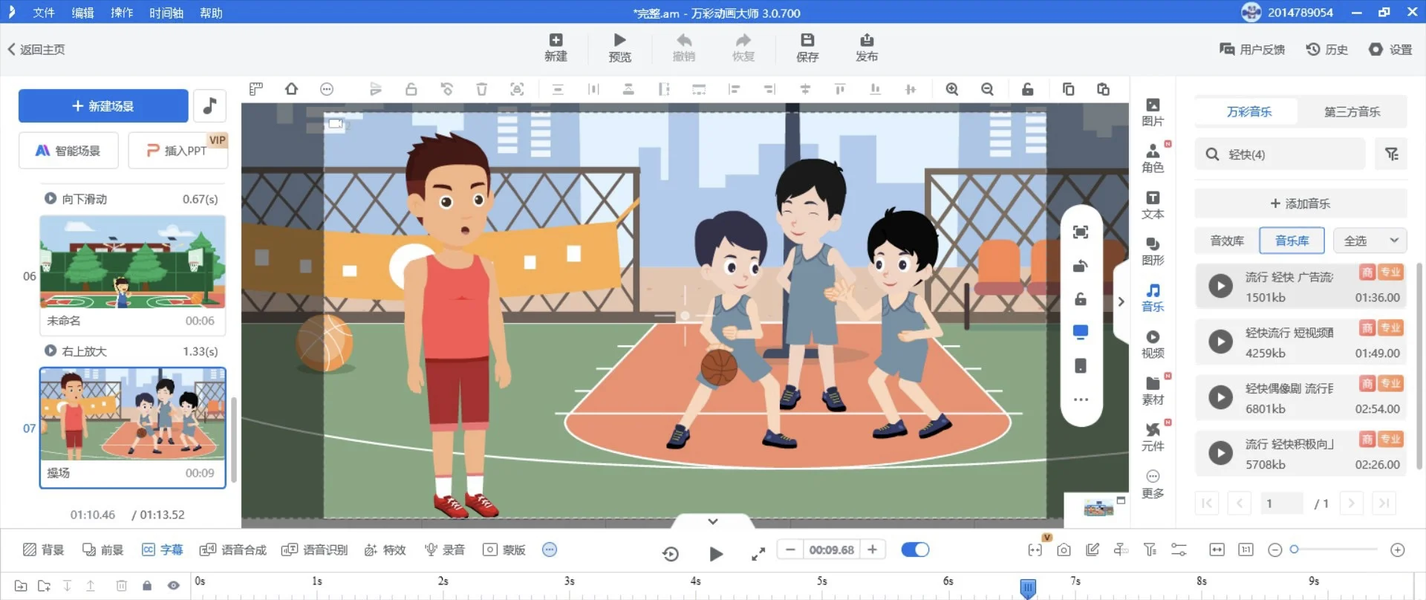This screenshot has width=1426, height=600.
Task: Click the home icon in canvas toolbar
Action: pyautogui.click(x=291, y=89)
